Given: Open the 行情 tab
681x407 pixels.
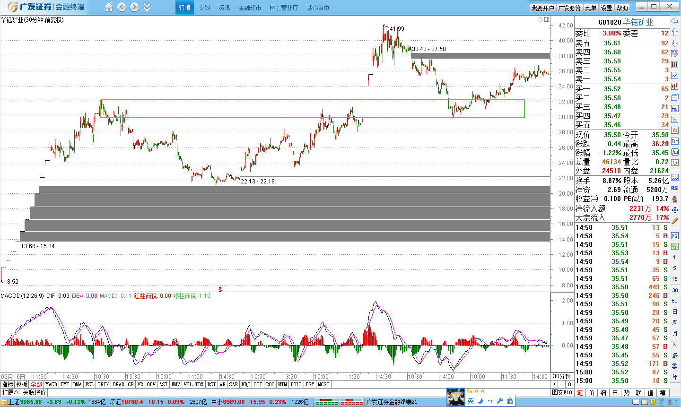Looking at the screenshot, I should (185, 8).
